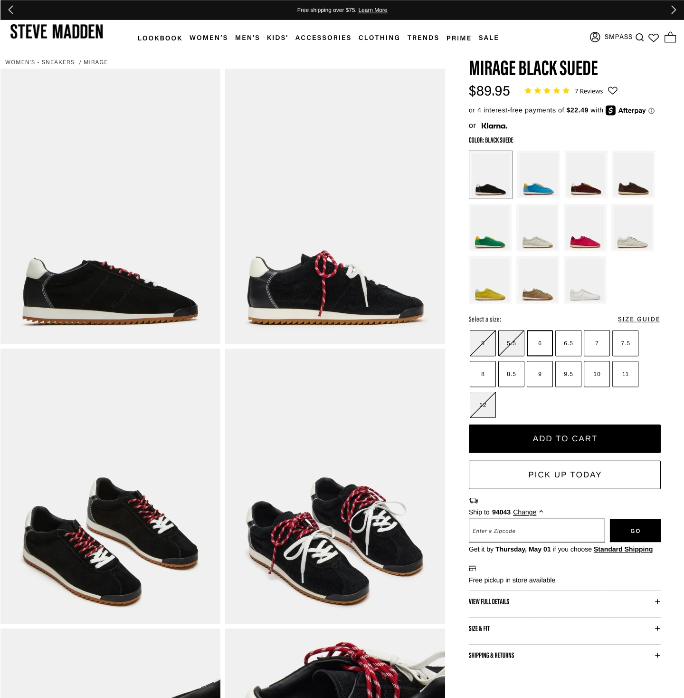Open the Sale menu item
This screenshot has width=684, height=698.
point(489,38)
